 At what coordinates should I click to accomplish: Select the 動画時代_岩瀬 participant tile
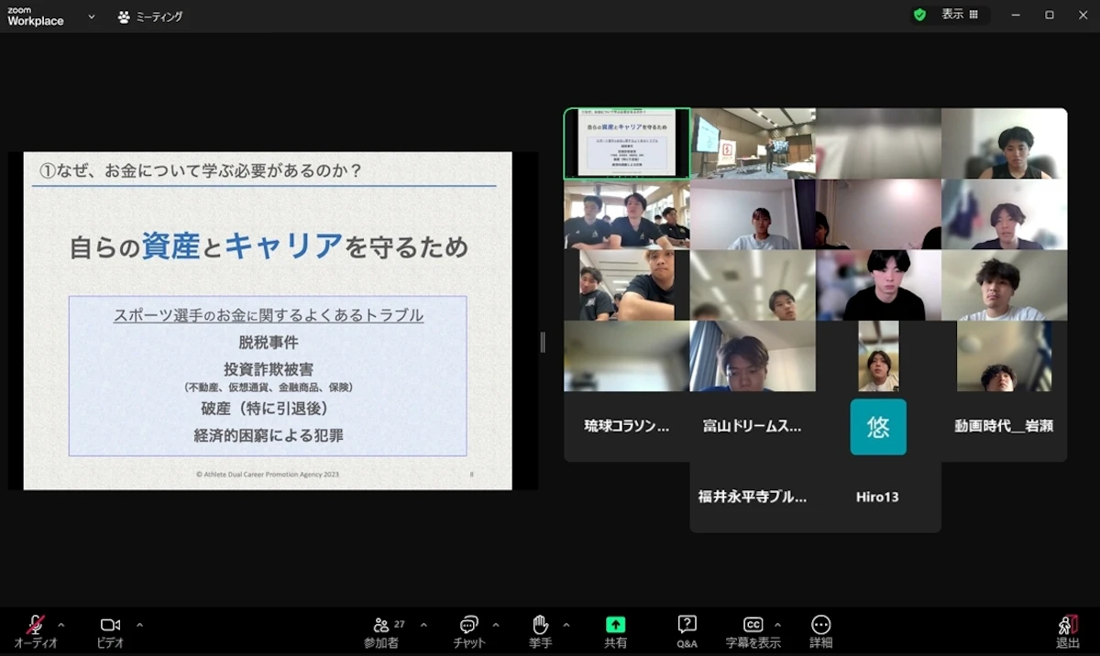click(x=1004, y=426)
